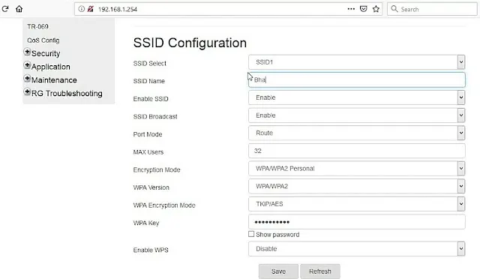Click the WPA Key label
Image resolution: width=480 pixels, height=279 pixels.
tap(146, 223)
